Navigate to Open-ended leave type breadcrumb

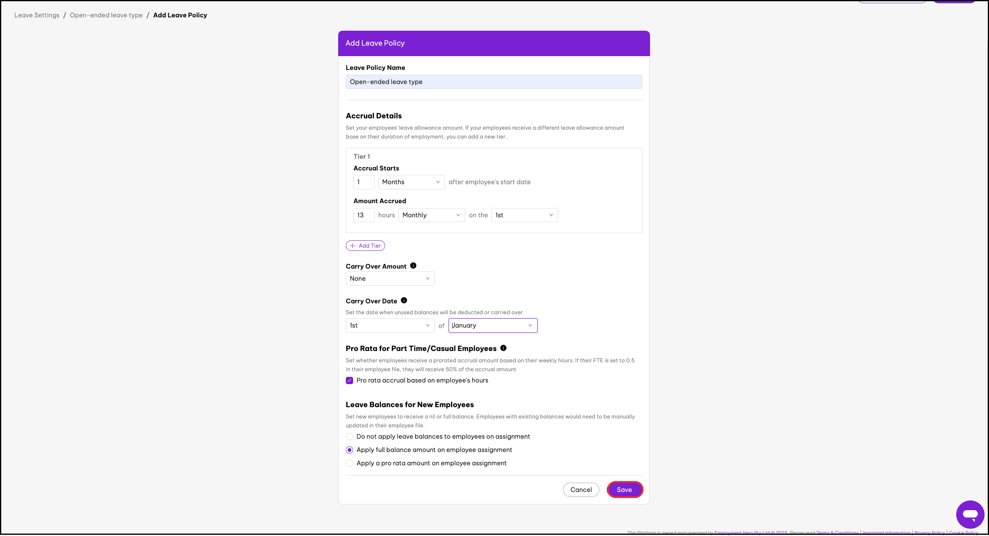pyautogui.click(x=106, y=15)
